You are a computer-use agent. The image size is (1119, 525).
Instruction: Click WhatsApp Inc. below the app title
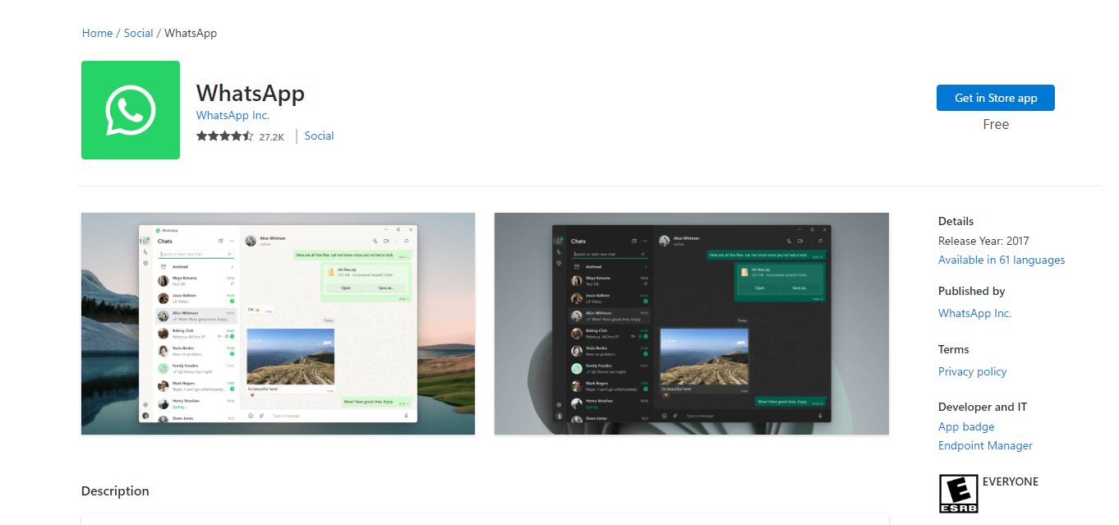click(232, 115)
